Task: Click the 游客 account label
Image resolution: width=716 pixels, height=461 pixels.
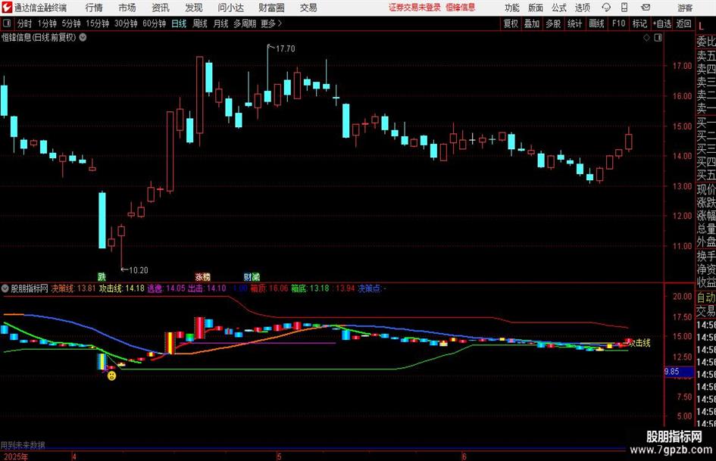Action: tap(684, 8)
